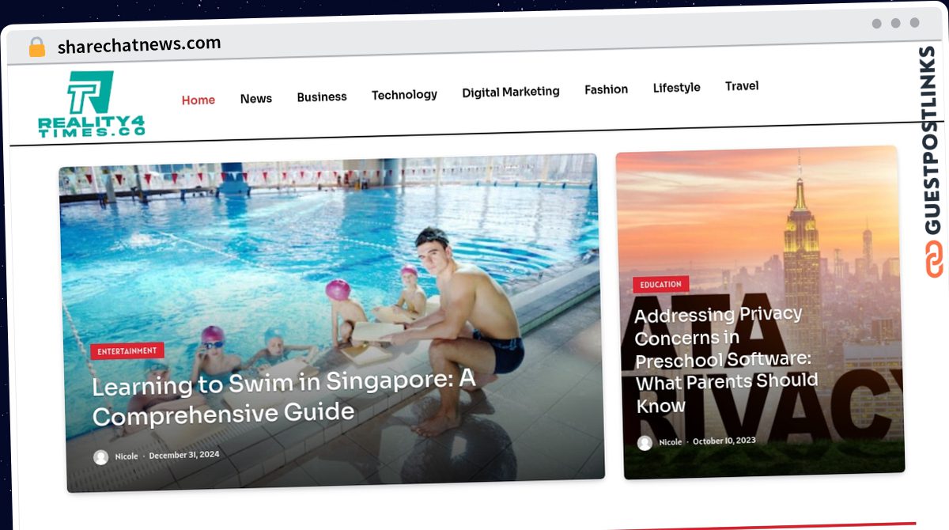
Task: Open the News menu item
Action: tap(256, 98)
